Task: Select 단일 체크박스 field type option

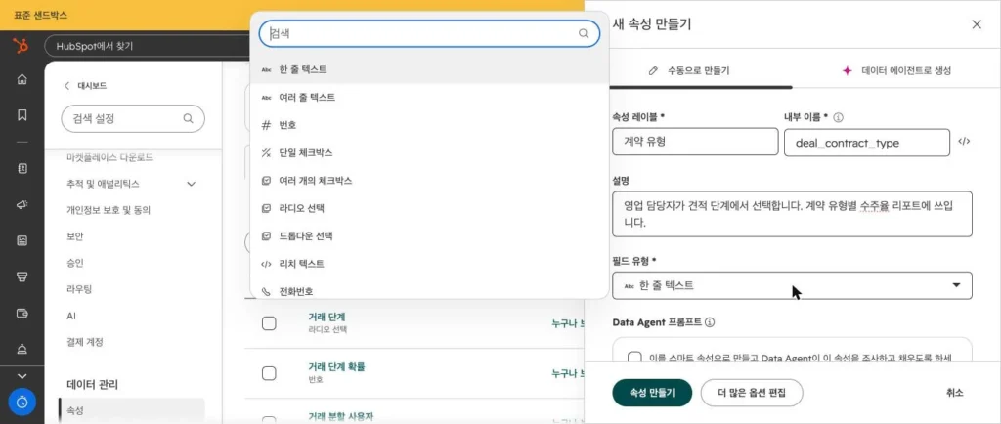Action: click(429, 153)
